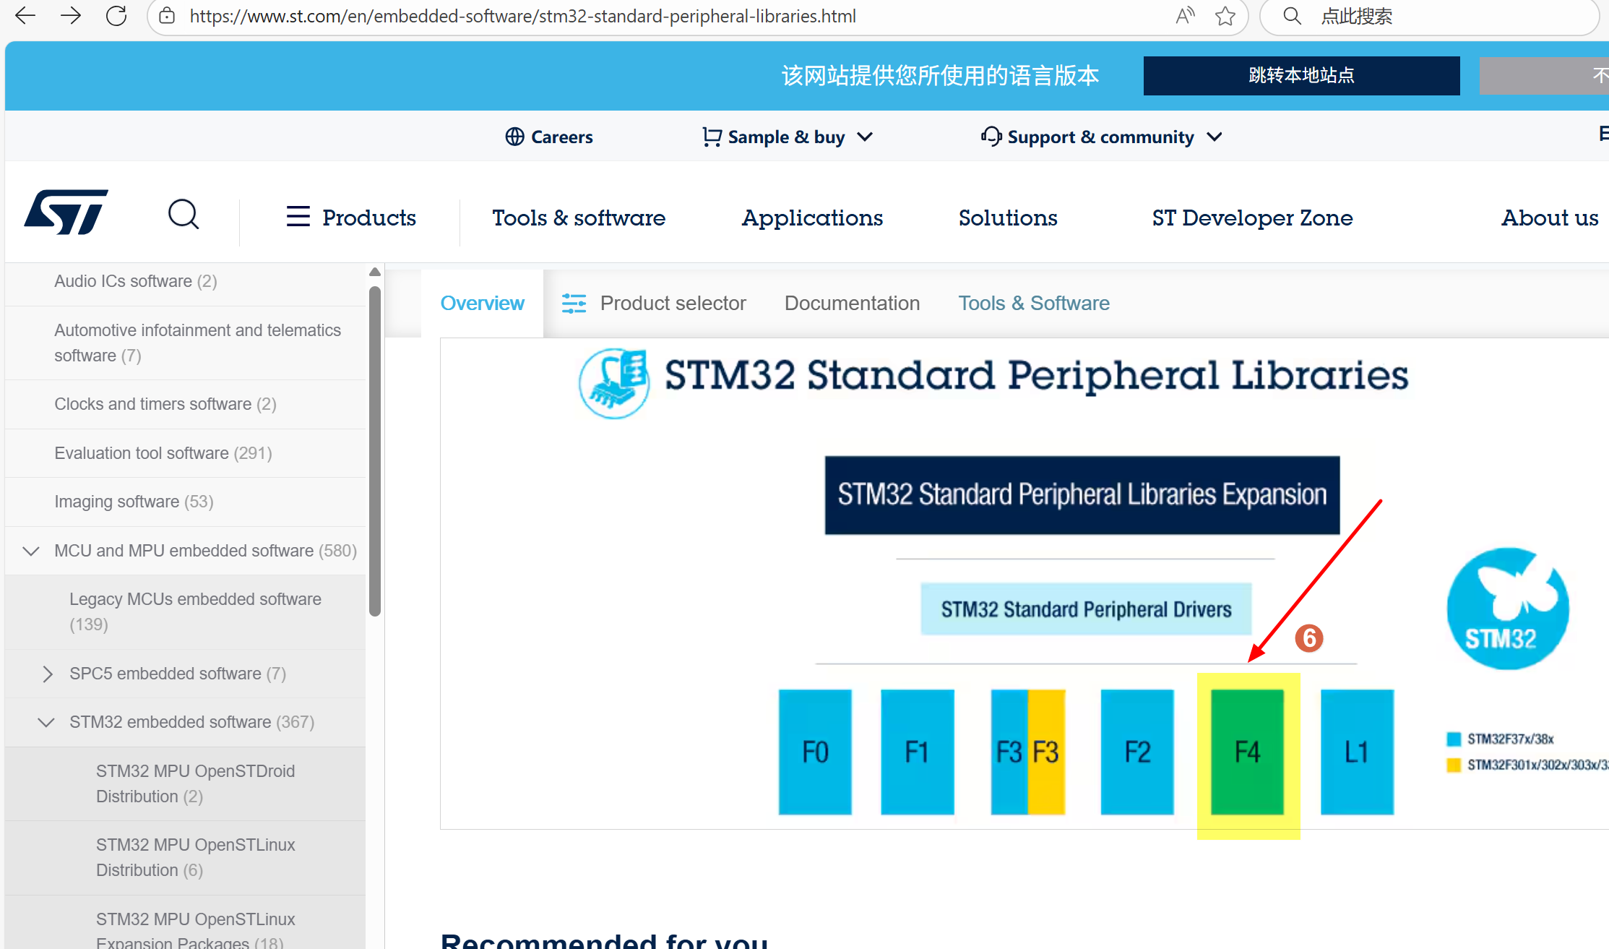This screenshot has width=1609, height=949.
Task: Switch to the Overview tab
Action: click(482, 304)
